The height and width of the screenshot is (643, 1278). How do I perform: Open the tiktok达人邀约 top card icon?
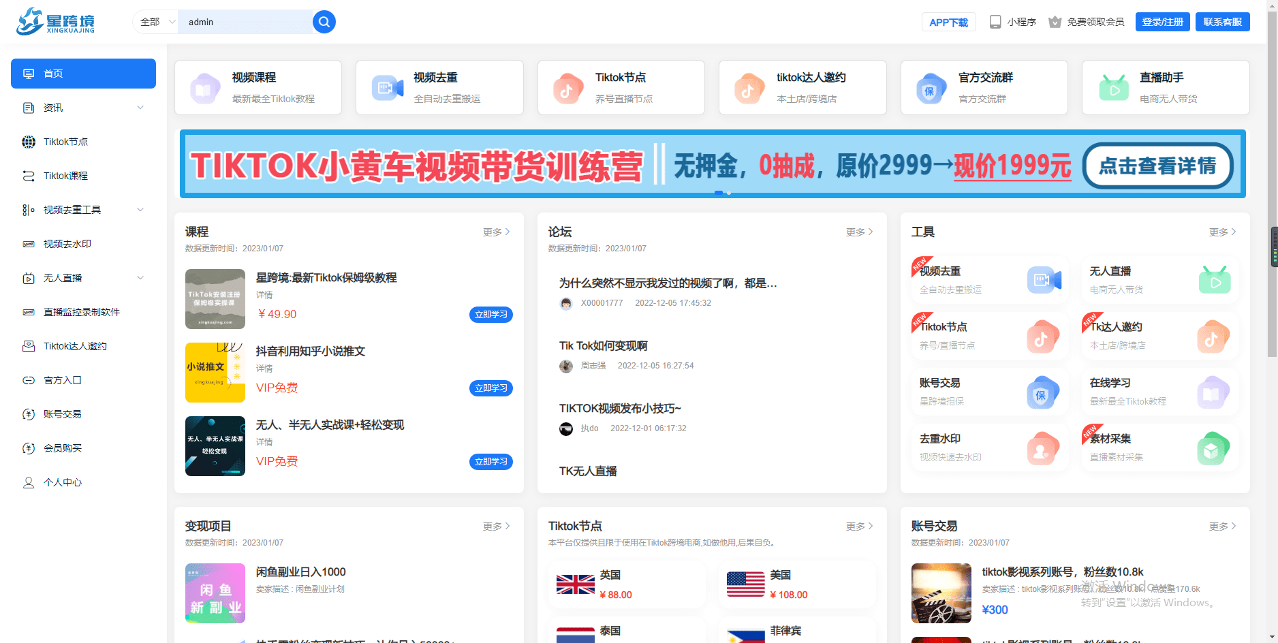pos(749,89)
